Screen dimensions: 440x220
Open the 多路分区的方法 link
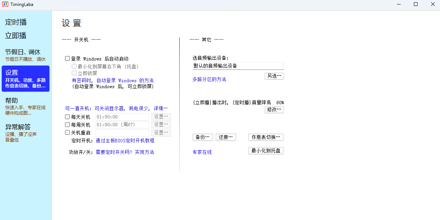209,80
